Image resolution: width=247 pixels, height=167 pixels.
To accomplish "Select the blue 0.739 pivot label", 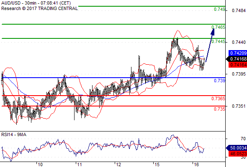I will 219,81.
